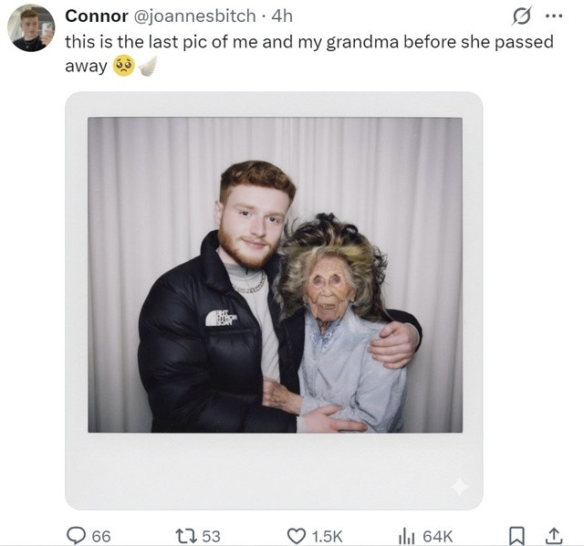This screenshot has height=546, width=584.
Task: Click the 64K views count
Action: pos(438,537)
